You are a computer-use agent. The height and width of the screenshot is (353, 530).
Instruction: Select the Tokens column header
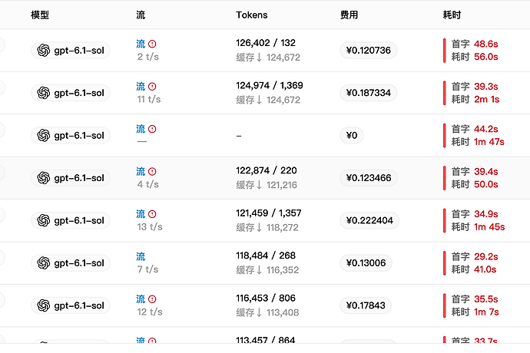(252, 15)
